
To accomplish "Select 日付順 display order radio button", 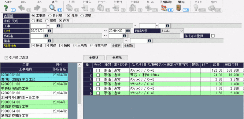I will pos(50,16).
